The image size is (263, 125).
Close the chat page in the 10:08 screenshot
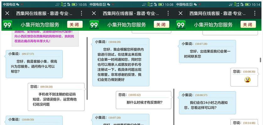(x=94, y=13)
